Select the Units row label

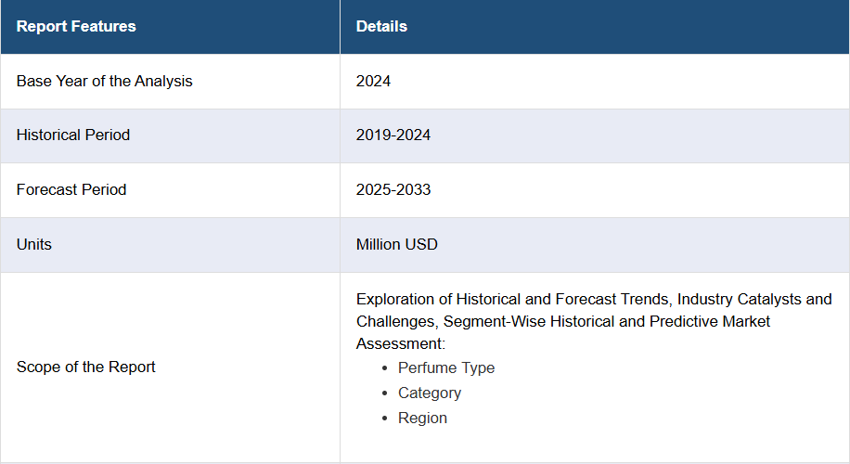(x=33, y=244)
